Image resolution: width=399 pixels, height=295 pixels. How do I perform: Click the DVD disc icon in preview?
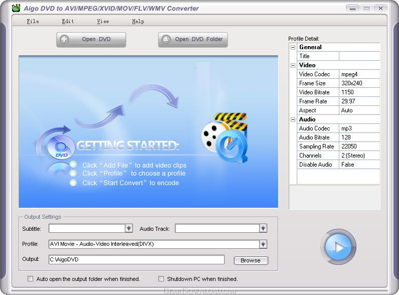click(x=60, y=148)
